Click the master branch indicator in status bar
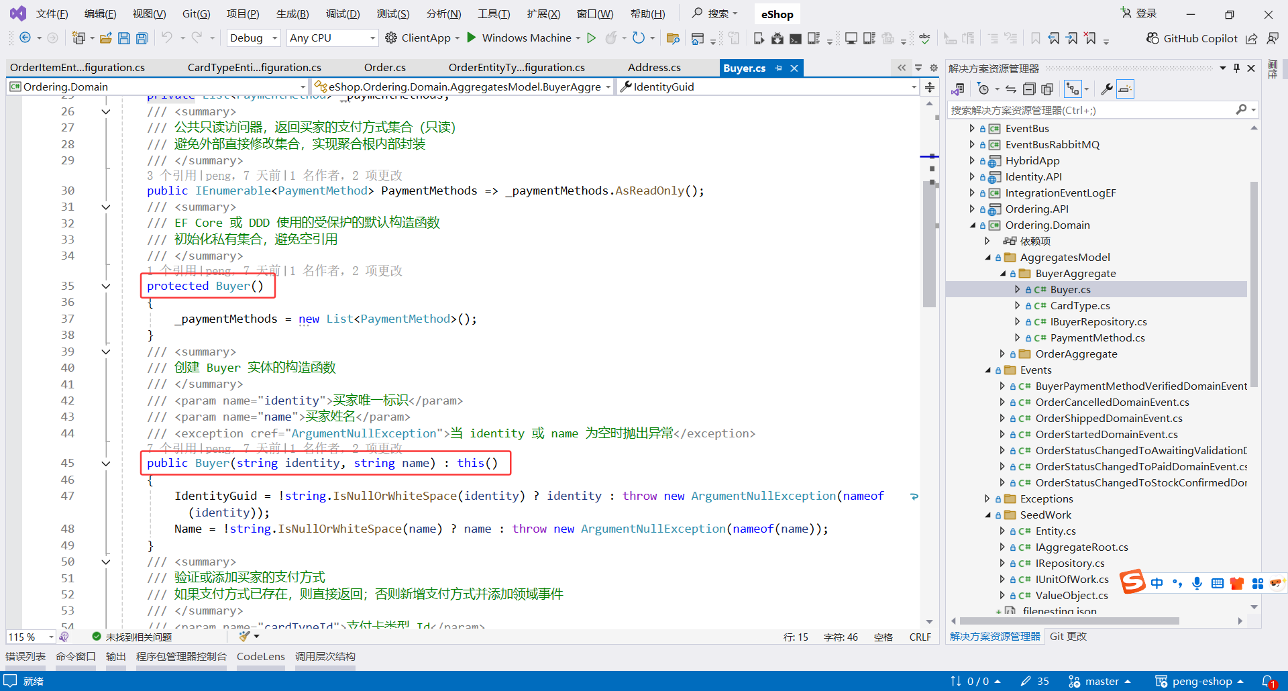1288x691 pixels. point(1099,682)
